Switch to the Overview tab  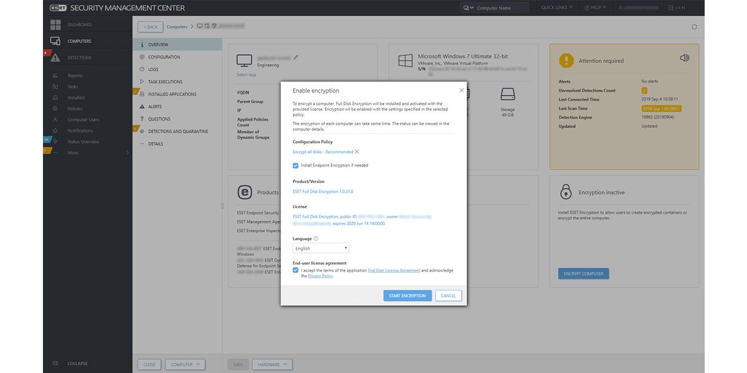tap(177, 45)
